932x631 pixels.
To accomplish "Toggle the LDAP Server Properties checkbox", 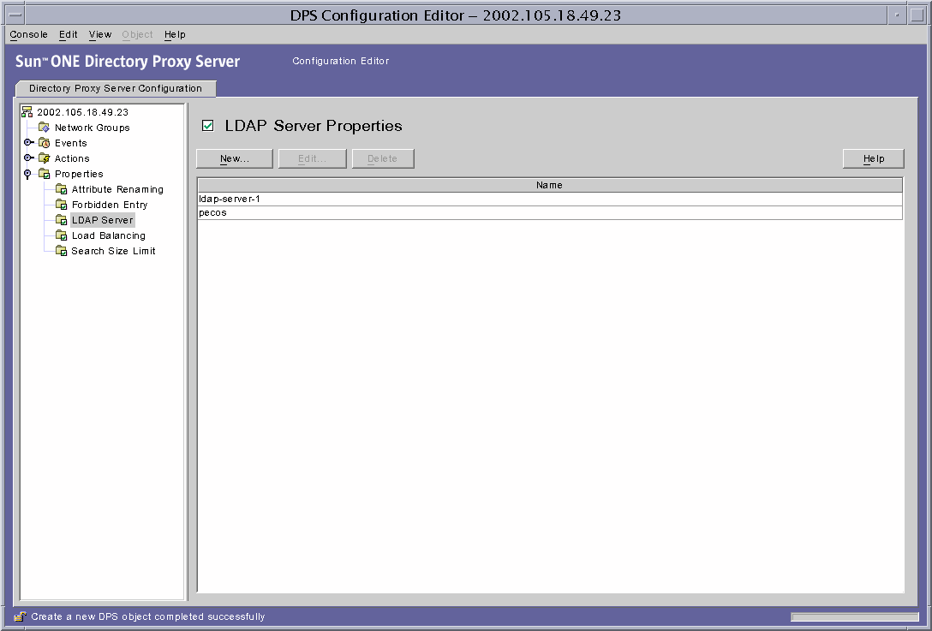I will point(207,125).
